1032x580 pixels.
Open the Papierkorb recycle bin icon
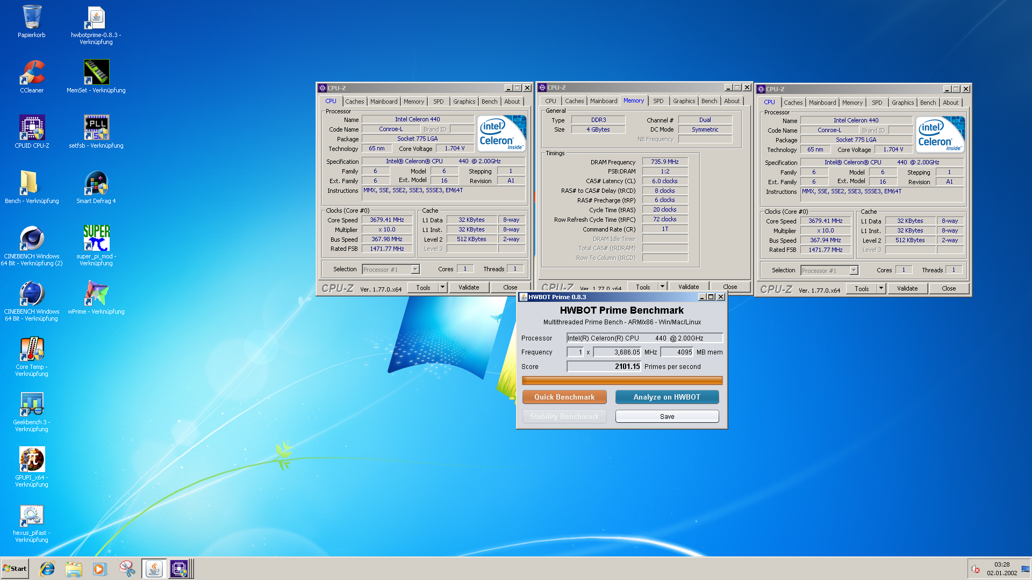pos(32,21)
